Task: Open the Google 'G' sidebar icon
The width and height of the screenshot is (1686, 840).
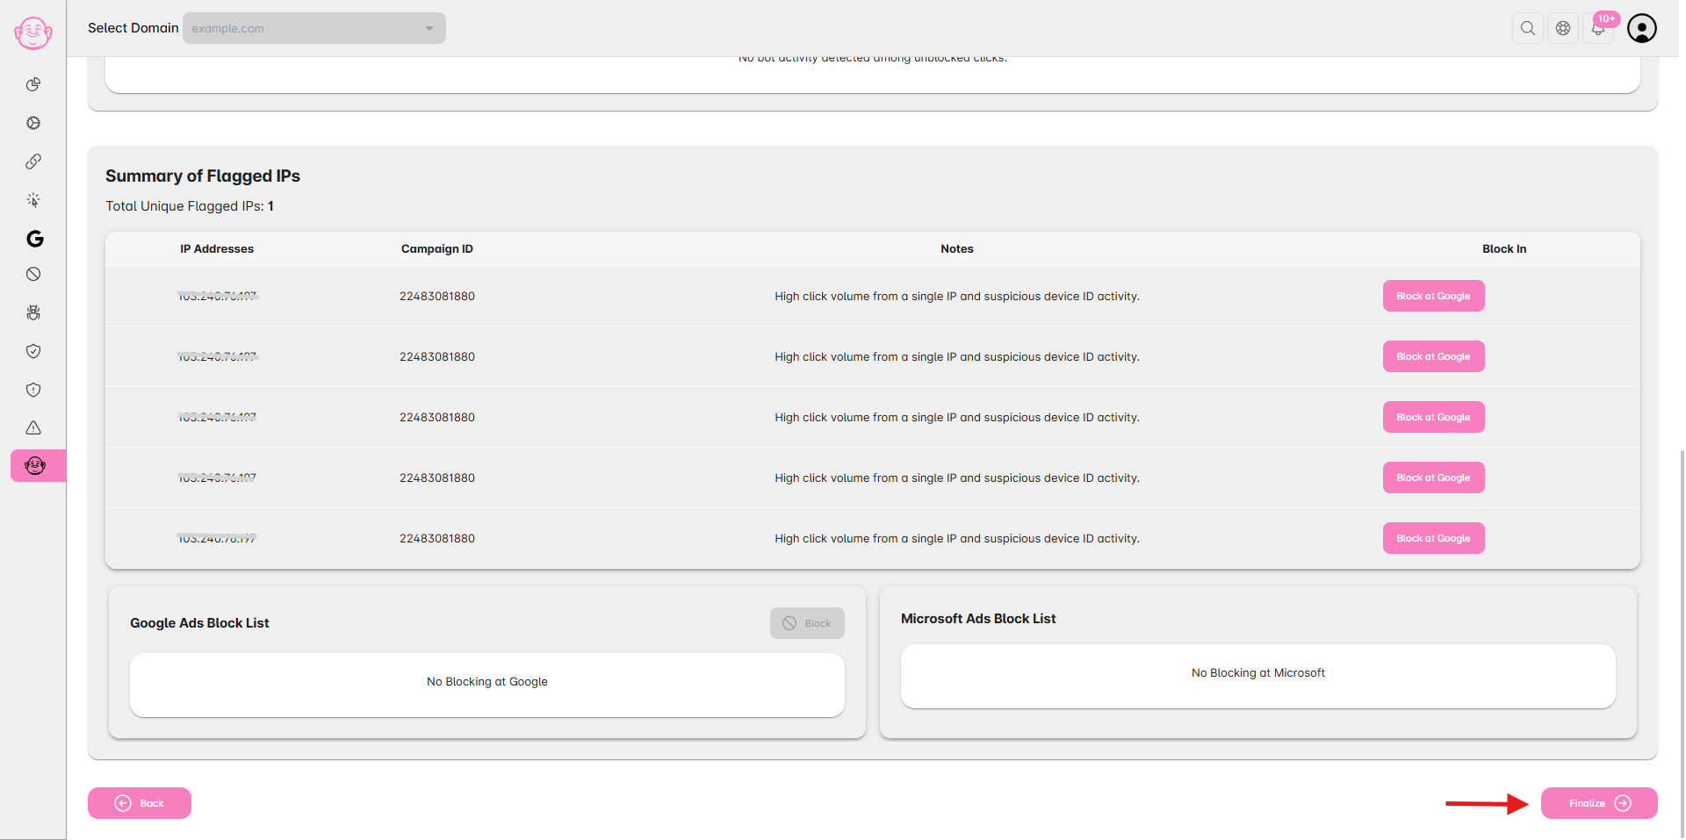Action: point(34,239)
